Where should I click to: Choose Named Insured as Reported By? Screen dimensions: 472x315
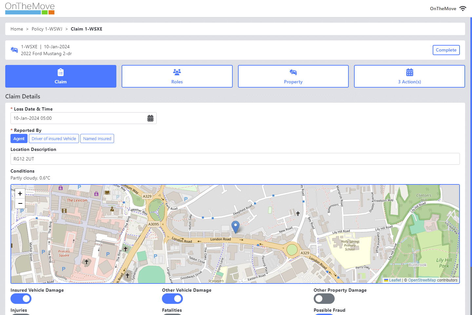point(97,138)
